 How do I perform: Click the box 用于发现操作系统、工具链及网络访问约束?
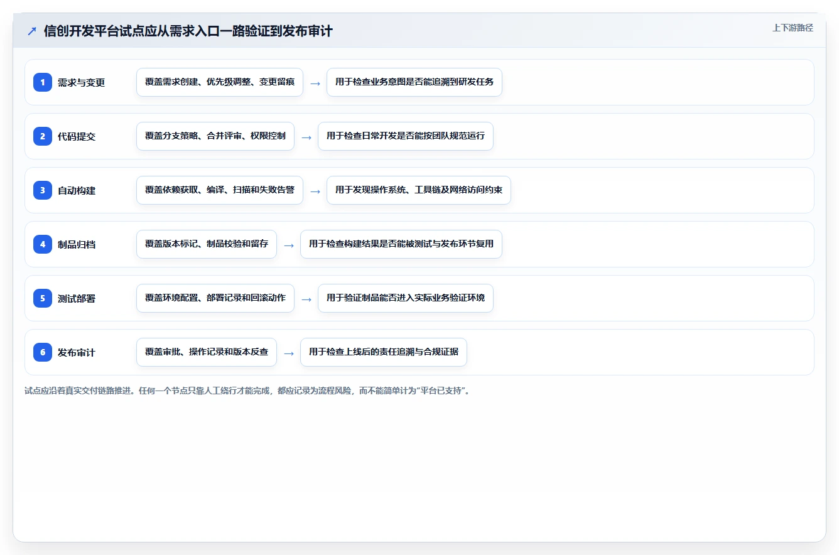coord(419,190)
